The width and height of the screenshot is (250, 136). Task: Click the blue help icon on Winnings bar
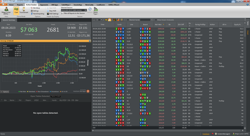click(90, 41)
